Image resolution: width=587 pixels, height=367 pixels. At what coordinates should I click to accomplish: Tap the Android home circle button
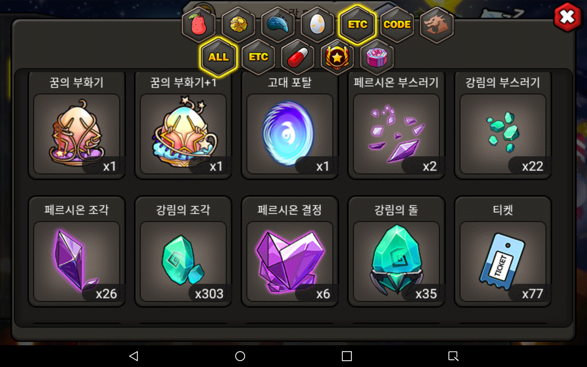coord(240,356)
